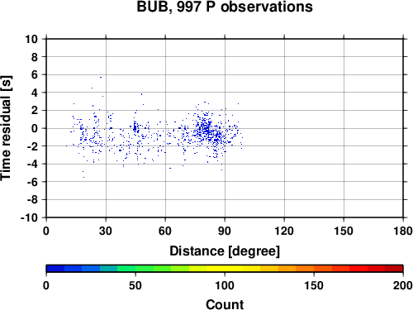Viewport: 413px width, 310px height.
Task: Click y-axis tick label '4'
Action: (35, 93)
